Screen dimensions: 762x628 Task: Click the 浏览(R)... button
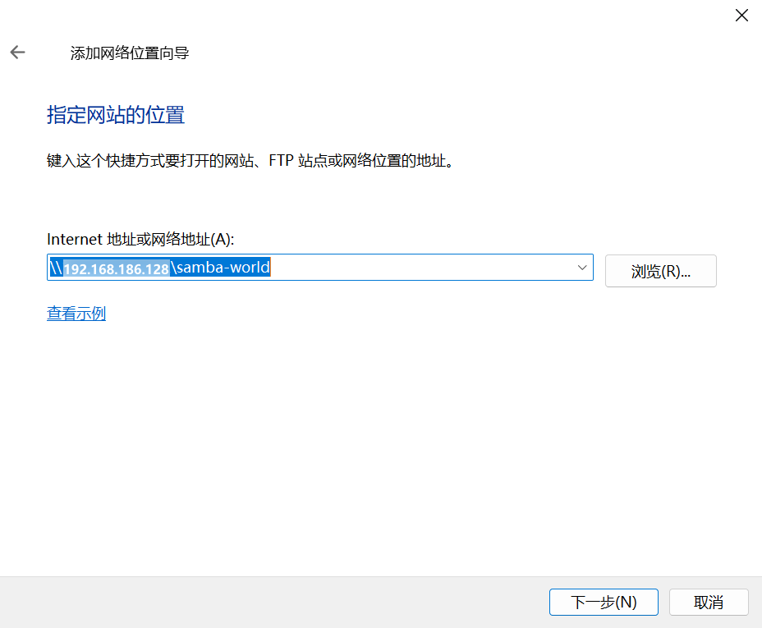tap(660, 271)
